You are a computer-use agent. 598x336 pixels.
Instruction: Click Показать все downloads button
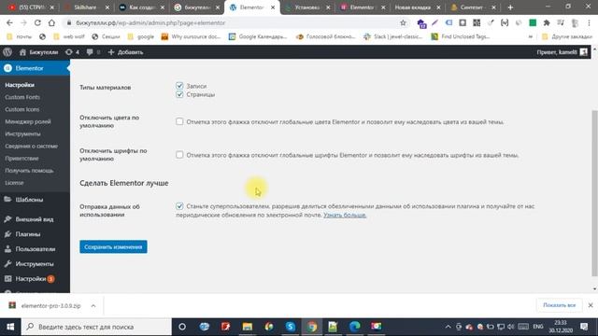559,305
